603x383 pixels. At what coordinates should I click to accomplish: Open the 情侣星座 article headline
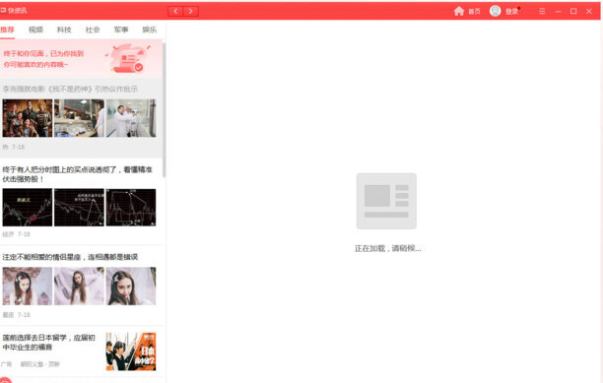pos(70,257)
